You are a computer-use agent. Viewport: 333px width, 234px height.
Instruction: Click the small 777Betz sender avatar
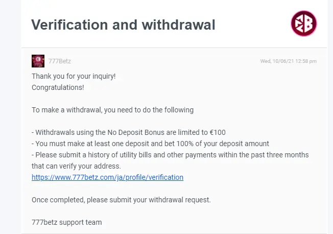tap(38, 61)
